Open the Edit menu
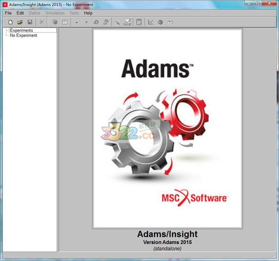Screen dimensions: 279x261 tap(20, 13)
